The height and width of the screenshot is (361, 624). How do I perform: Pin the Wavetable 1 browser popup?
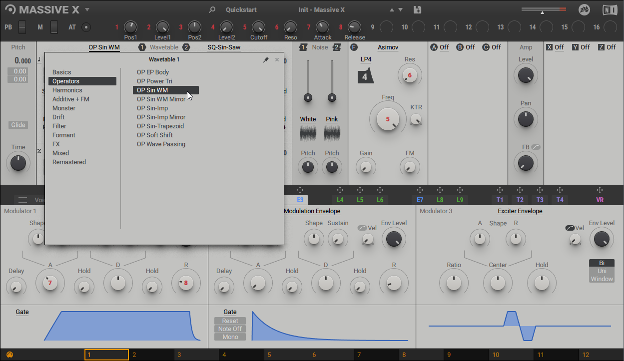266,60
